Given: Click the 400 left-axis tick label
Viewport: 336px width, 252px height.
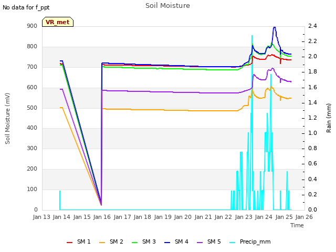Looking at the screenshot, I should coord(32,128).
